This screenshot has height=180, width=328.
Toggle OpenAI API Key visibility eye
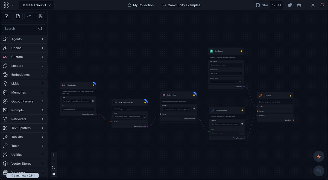[x=240, y=82]
